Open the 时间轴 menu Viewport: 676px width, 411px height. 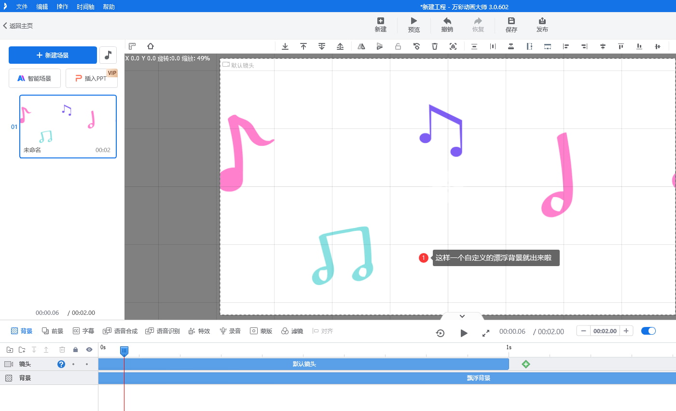[85, 7]
